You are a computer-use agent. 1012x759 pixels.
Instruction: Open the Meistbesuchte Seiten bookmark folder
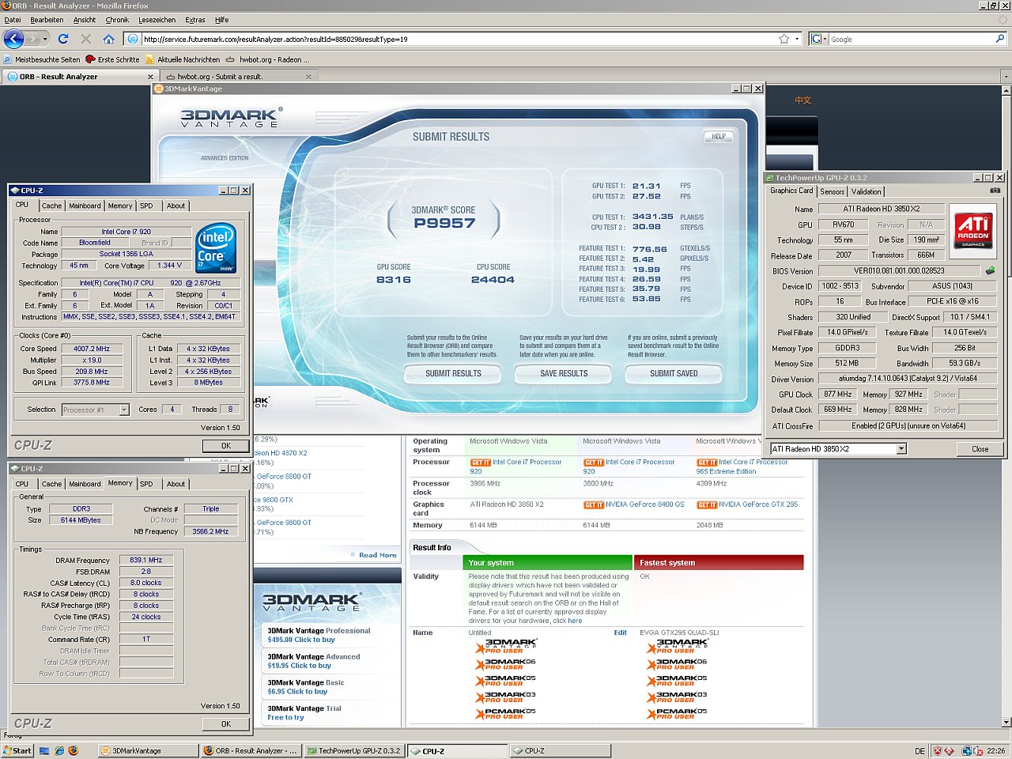click(x=42, y=59)
